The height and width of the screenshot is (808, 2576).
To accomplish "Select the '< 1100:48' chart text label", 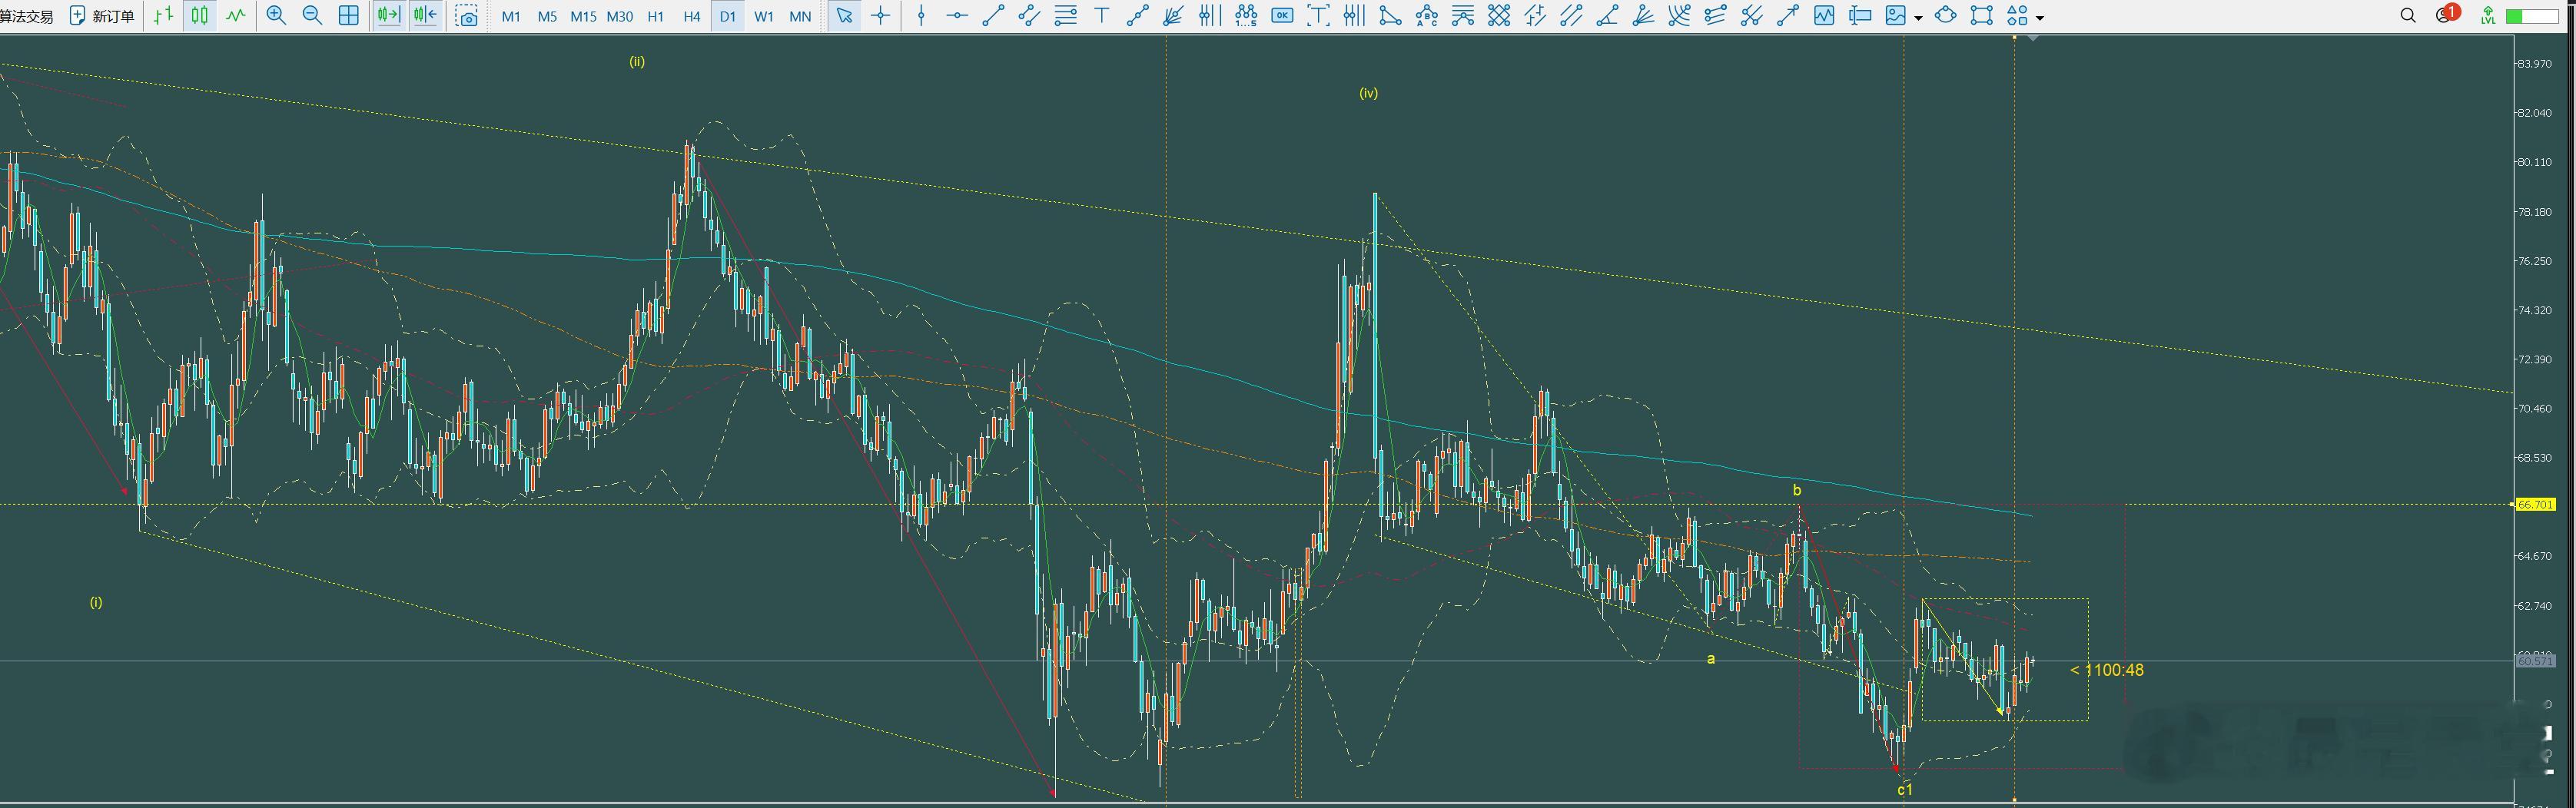I will point(2107,670).
